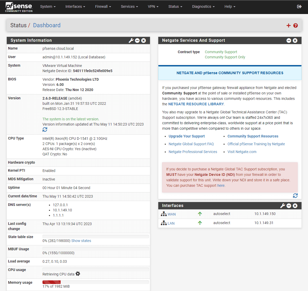Refresh version information update icon
Viewport: 308px width, 291px height.
(x=45, y=130)
